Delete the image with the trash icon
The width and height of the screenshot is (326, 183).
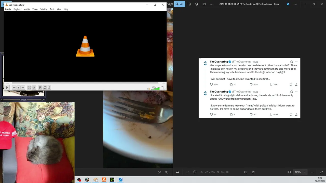(x=197, y=4)
